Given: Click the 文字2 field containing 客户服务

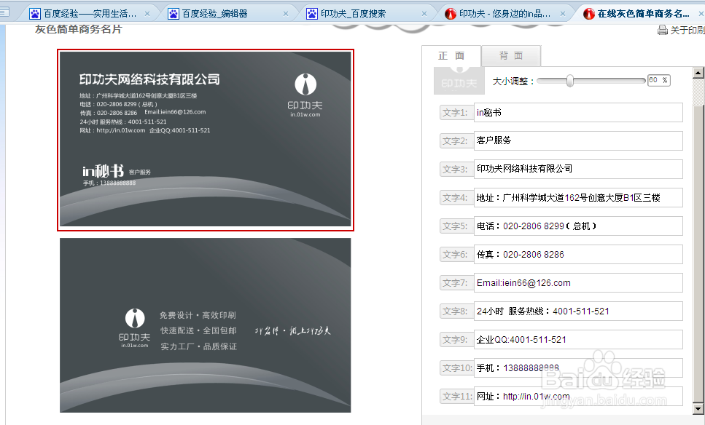Looking at the screenshot, I should pos(578,141).
